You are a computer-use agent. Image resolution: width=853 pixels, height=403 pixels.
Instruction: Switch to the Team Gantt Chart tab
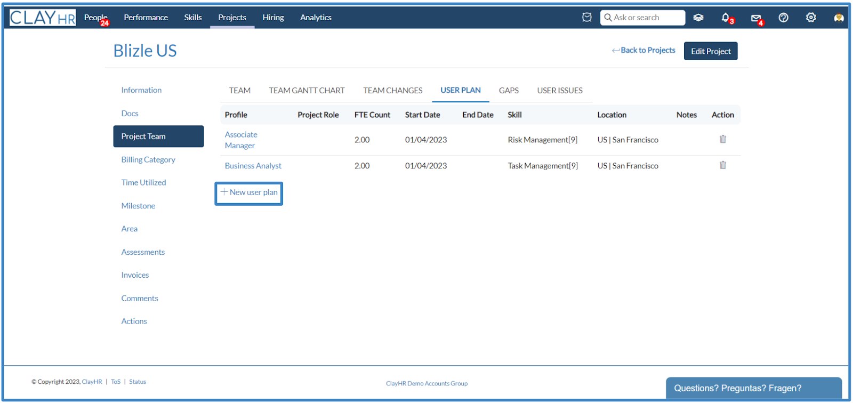(x=307, y=91)
